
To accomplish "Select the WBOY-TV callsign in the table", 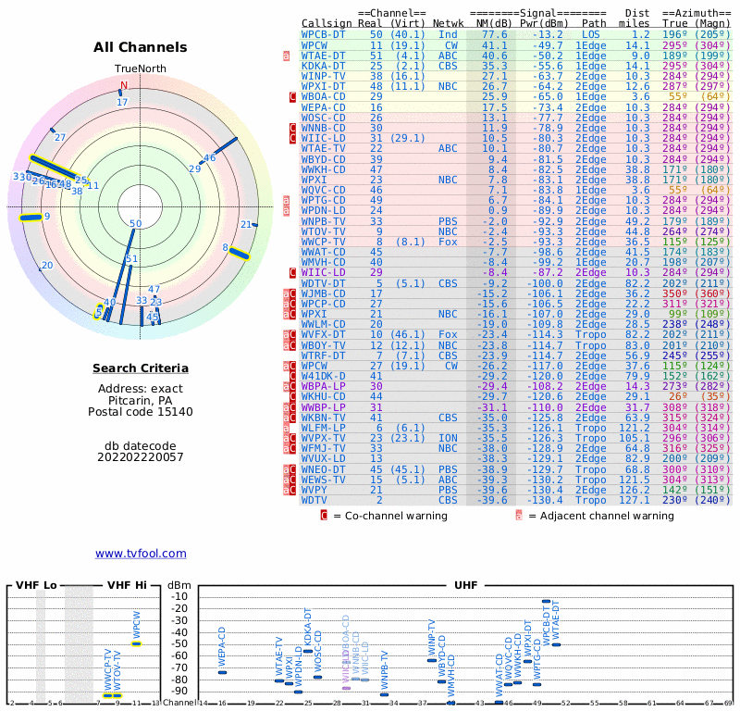I will click(323, 345).
